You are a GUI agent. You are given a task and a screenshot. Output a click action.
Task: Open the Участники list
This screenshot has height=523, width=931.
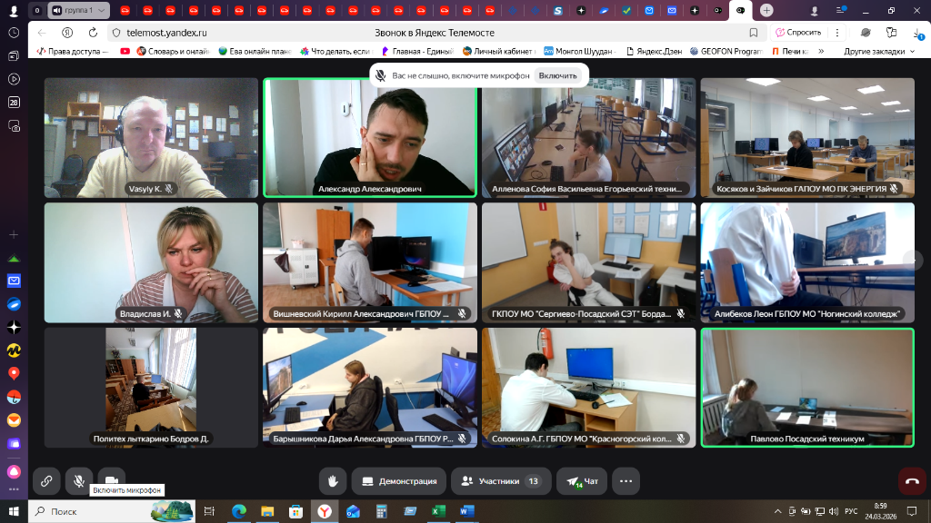(x=500, y=481)
